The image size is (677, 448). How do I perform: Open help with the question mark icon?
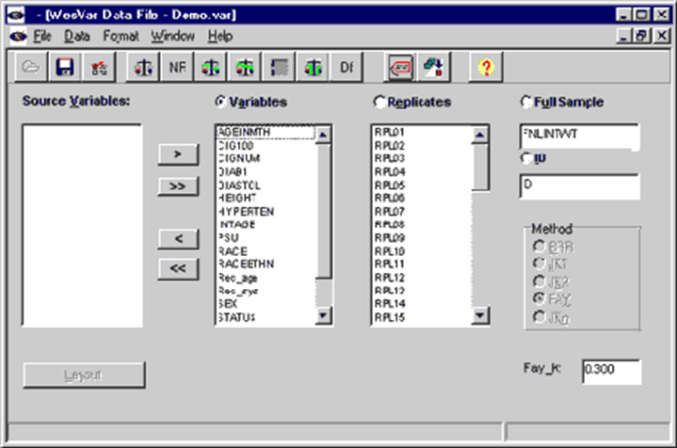[486, 67]
